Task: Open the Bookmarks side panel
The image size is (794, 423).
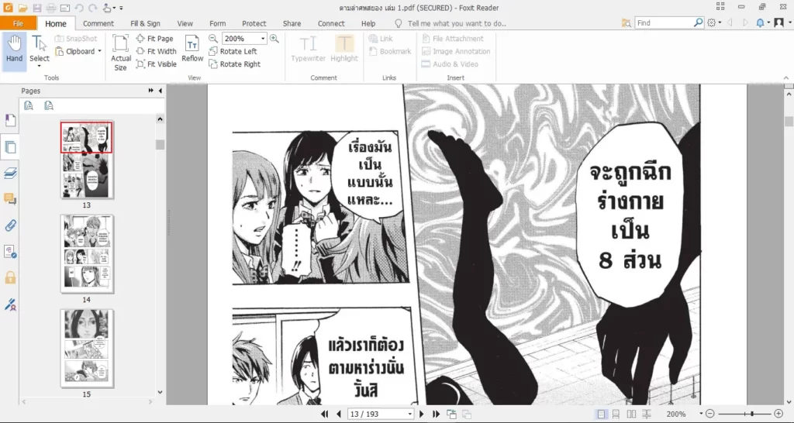Action: 10,120
